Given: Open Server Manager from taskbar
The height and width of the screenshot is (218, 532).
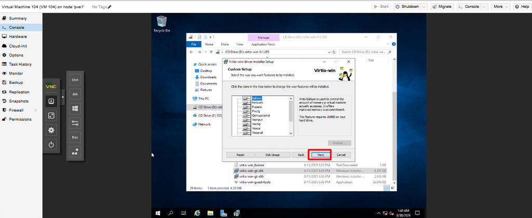Looking at the screenshot, I should [x=223, y=213].
